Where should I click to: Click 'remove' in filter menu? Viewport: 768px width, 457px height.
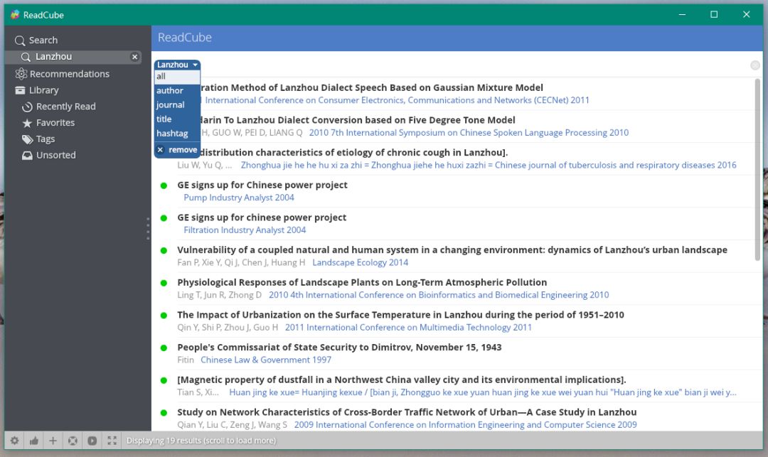pyautogui.click(x=177, y=150)
